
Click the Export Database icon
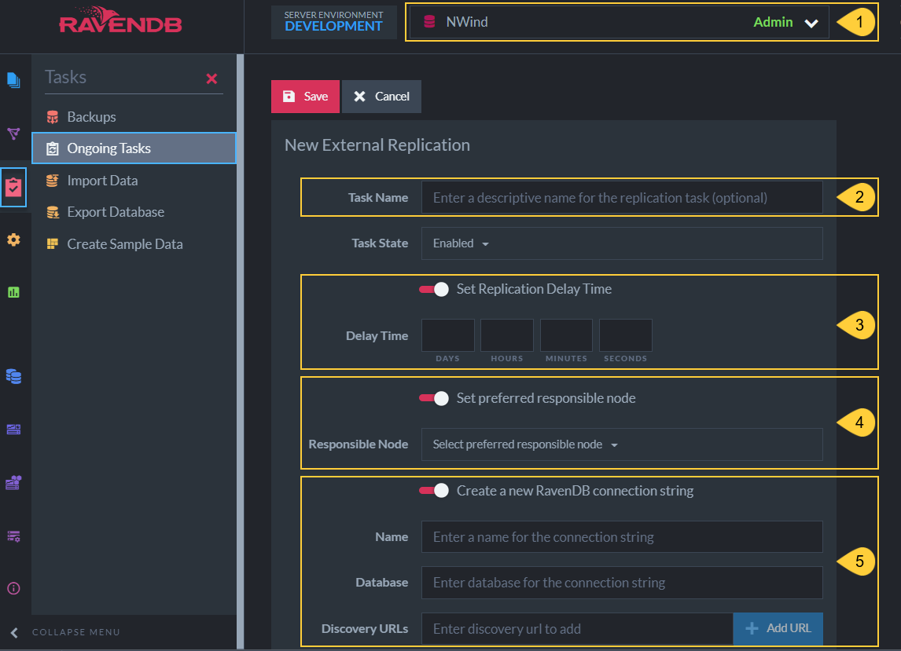point(53,212)
